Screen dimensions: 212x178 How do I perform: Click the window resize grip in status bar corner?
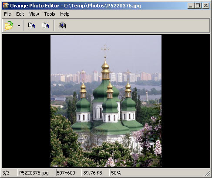(x=208, y=174)
